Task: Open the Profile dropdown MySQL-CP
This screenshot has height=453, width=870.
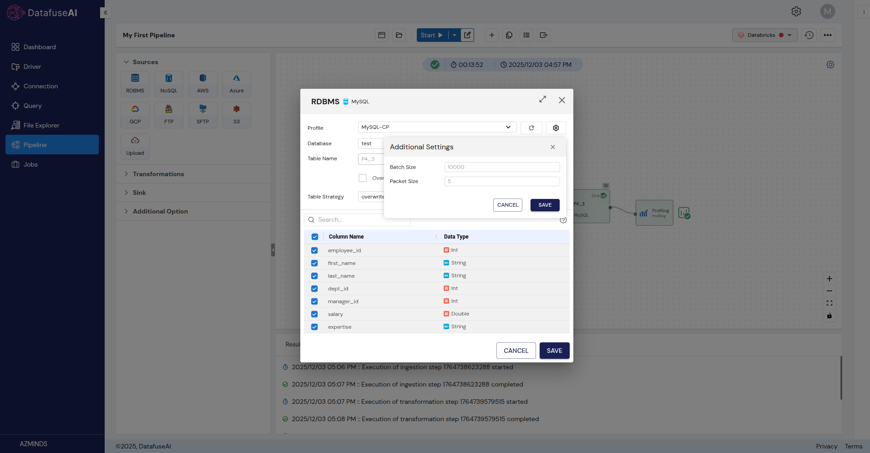Action: point(437,127)
